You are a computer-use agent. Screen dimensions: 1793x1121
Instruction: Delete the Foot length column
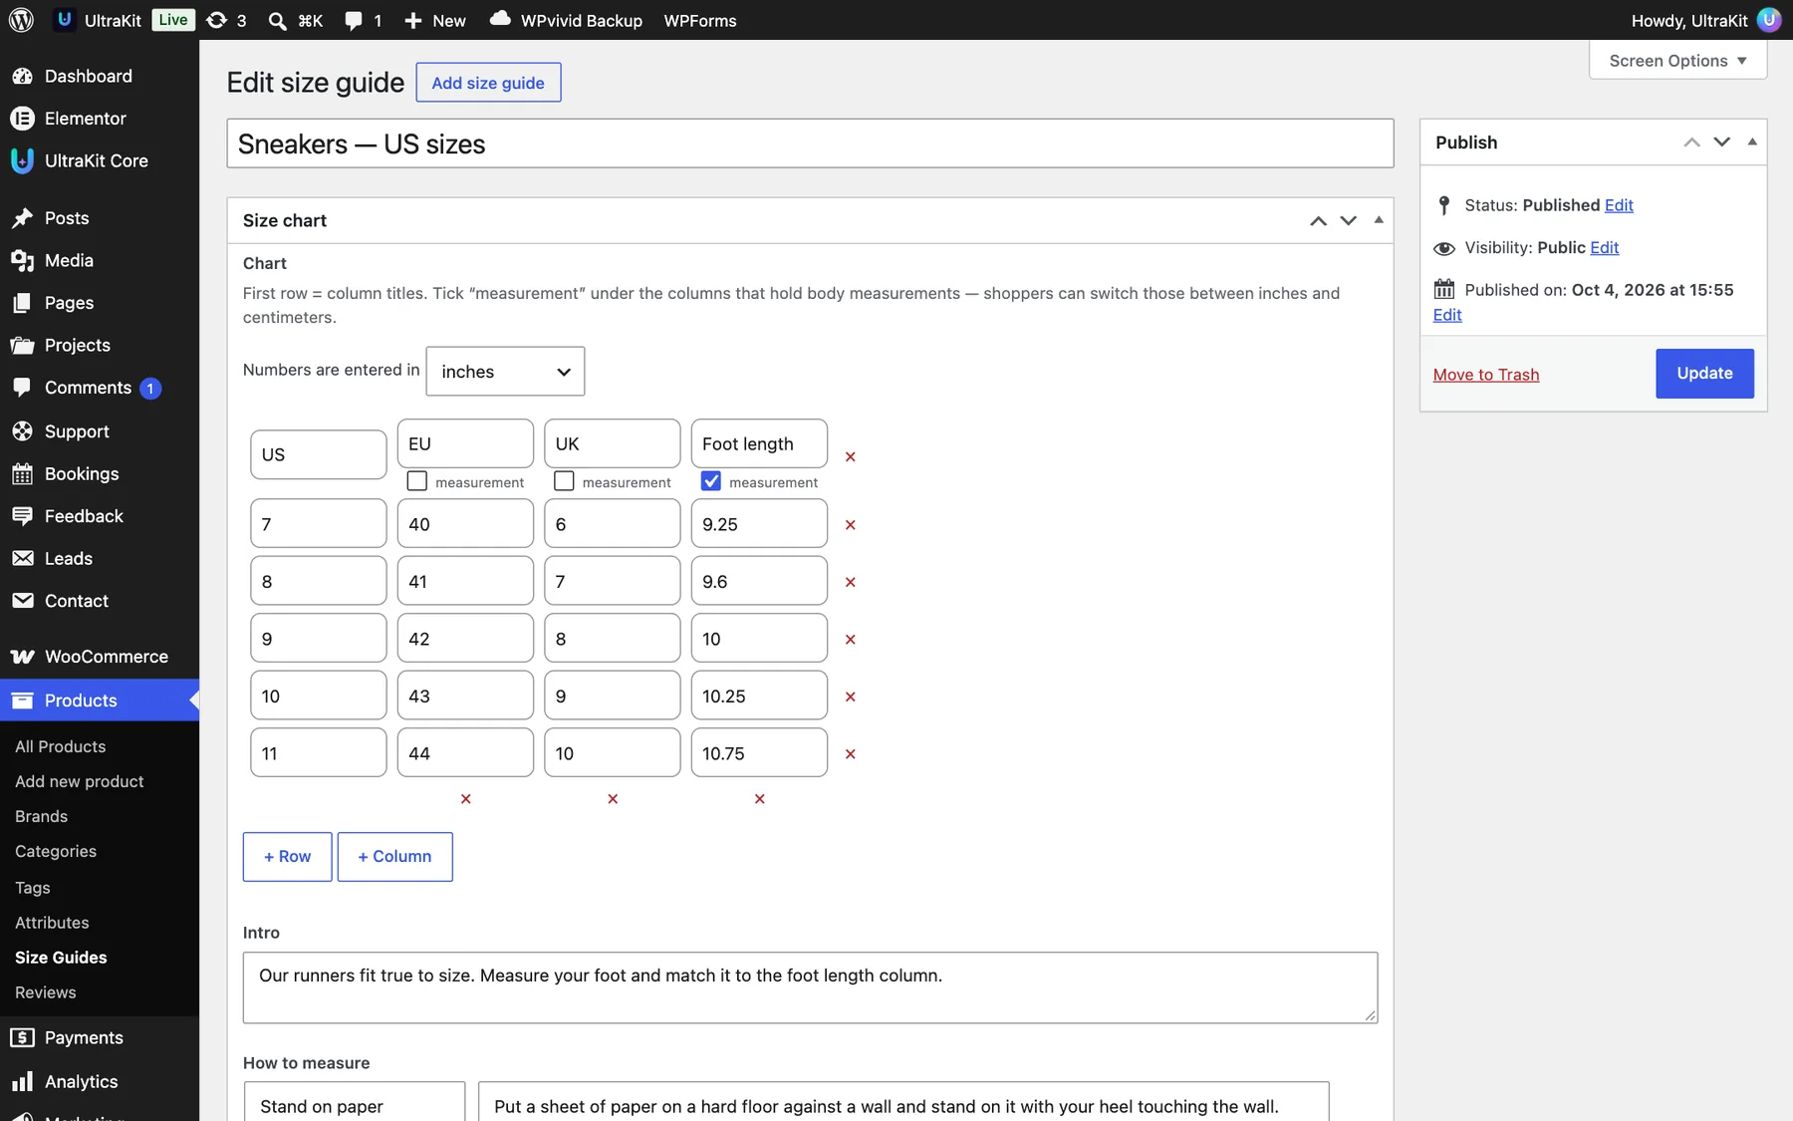[759, 799]
